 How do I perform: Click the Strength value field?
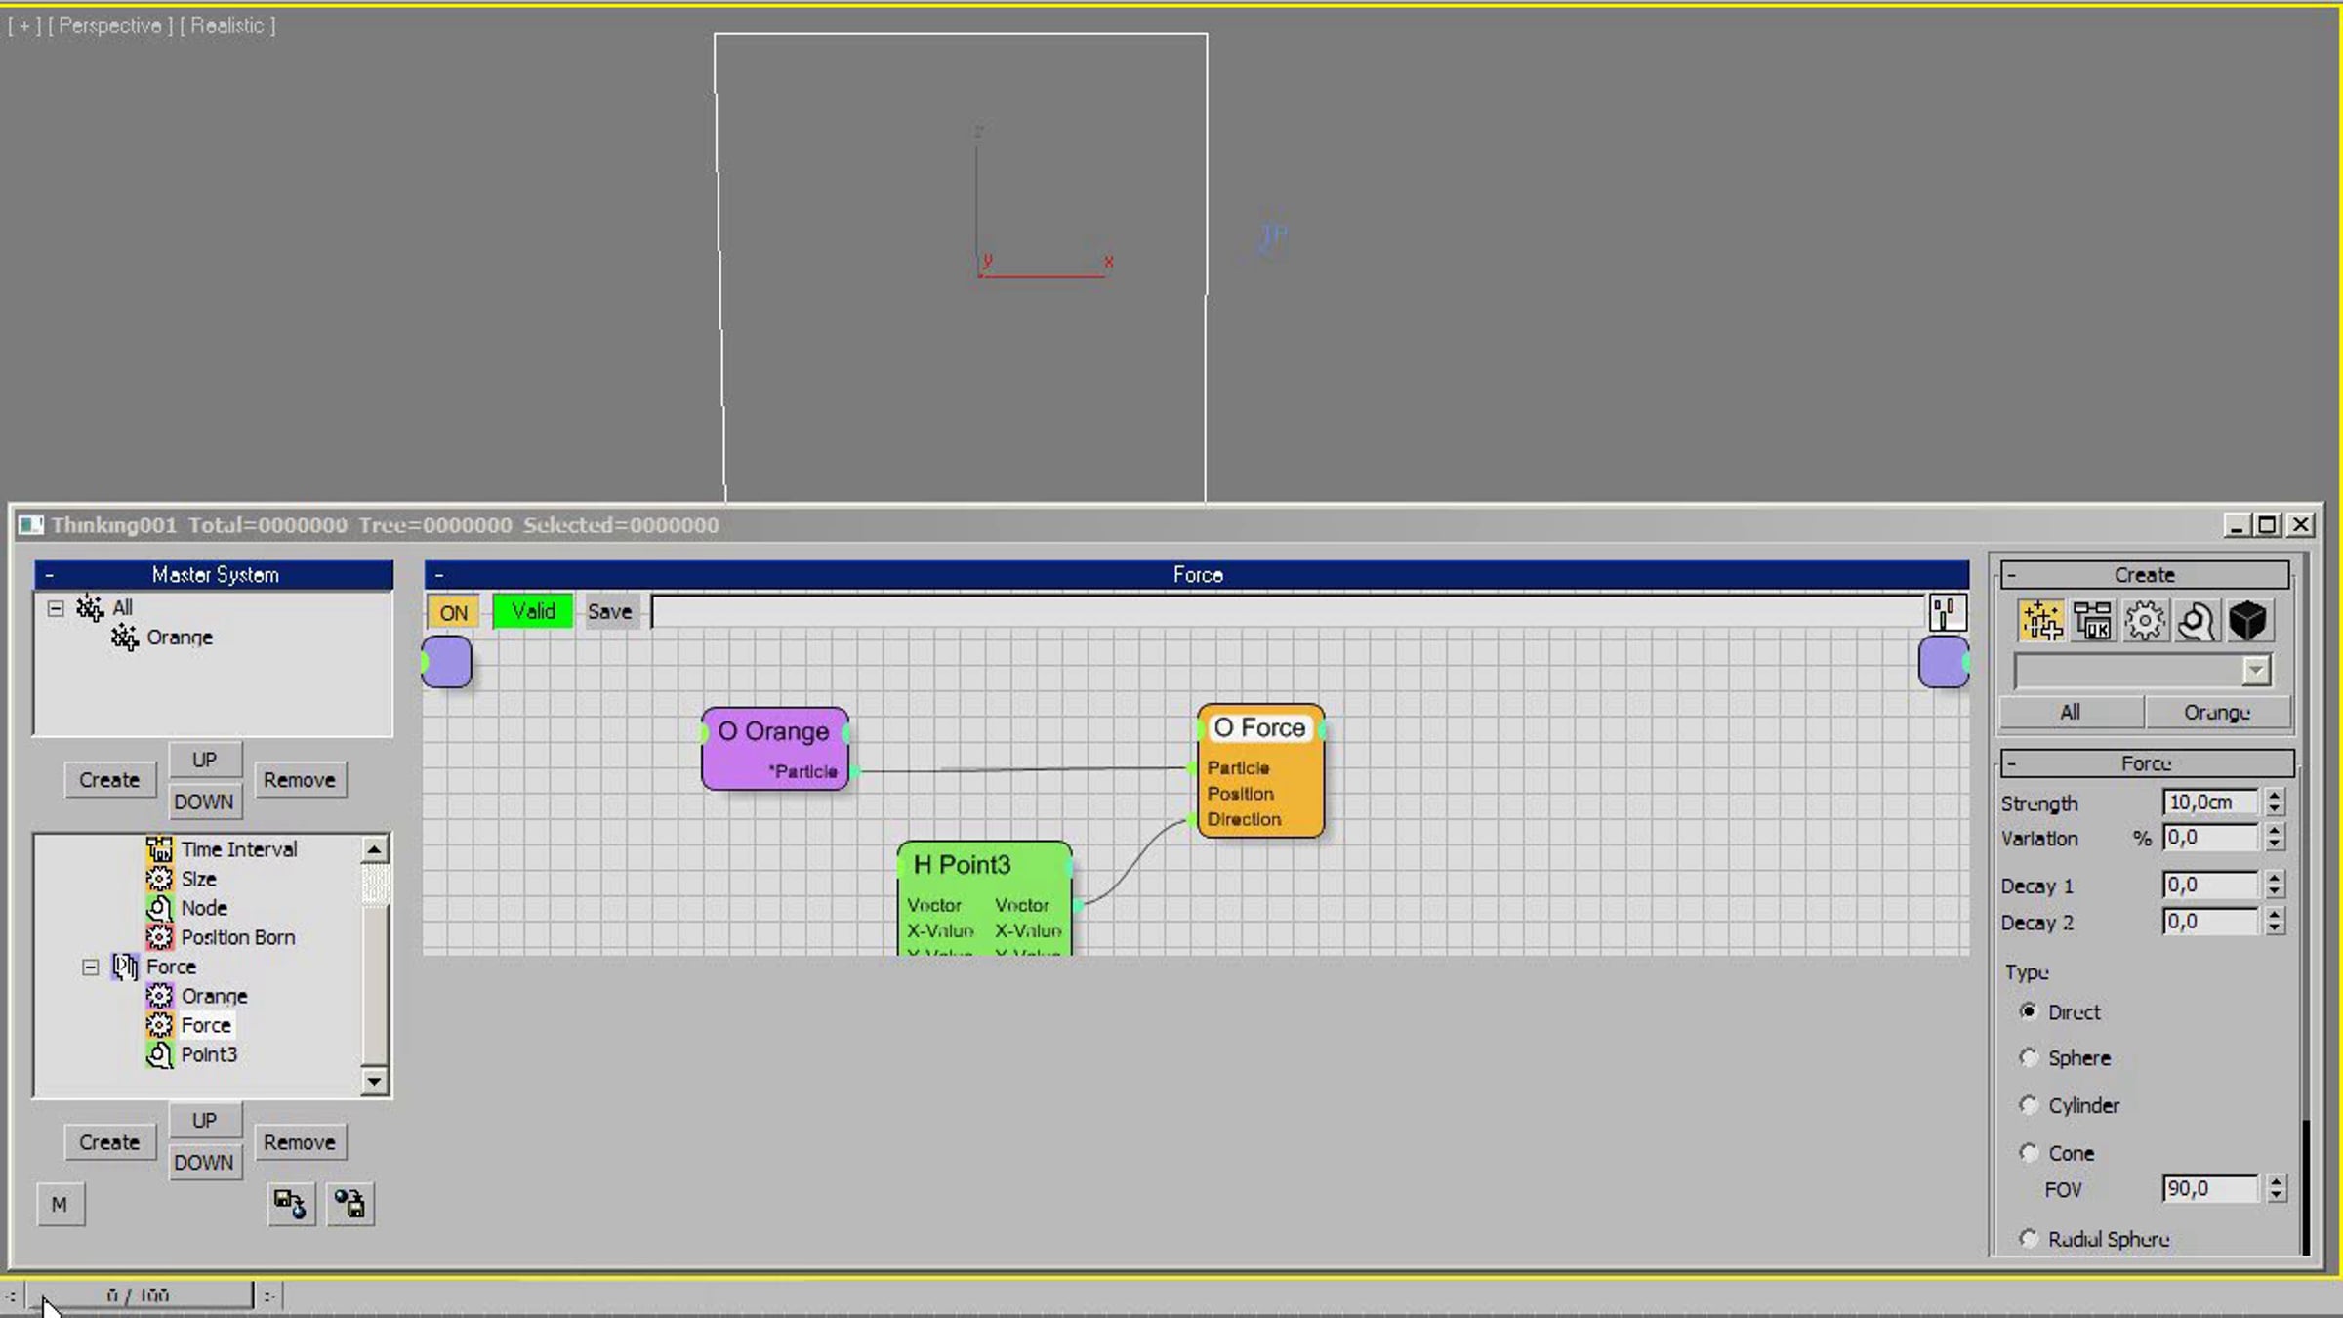pyautogui.click(x=2209, y=803)
